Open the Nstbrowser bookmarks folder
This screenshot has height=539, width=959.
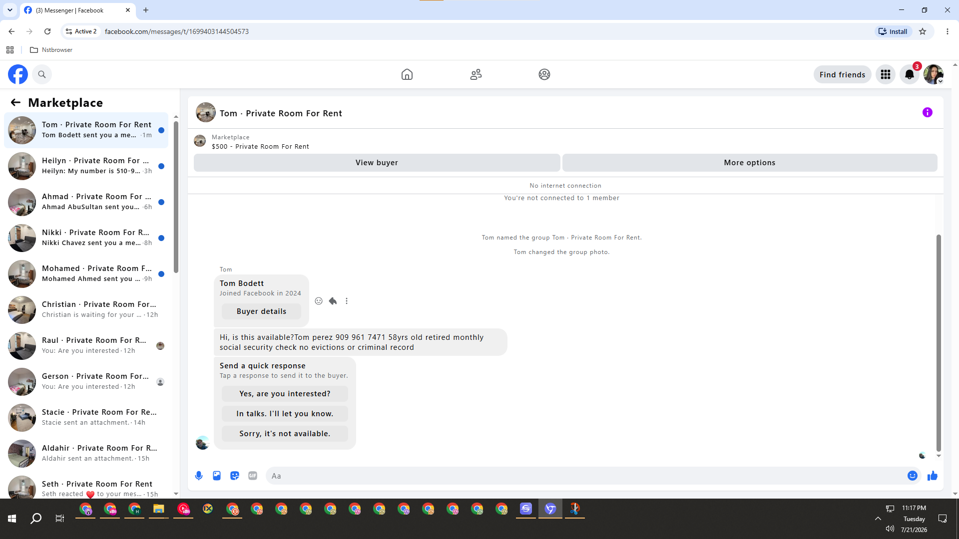(x=51, y=50)
